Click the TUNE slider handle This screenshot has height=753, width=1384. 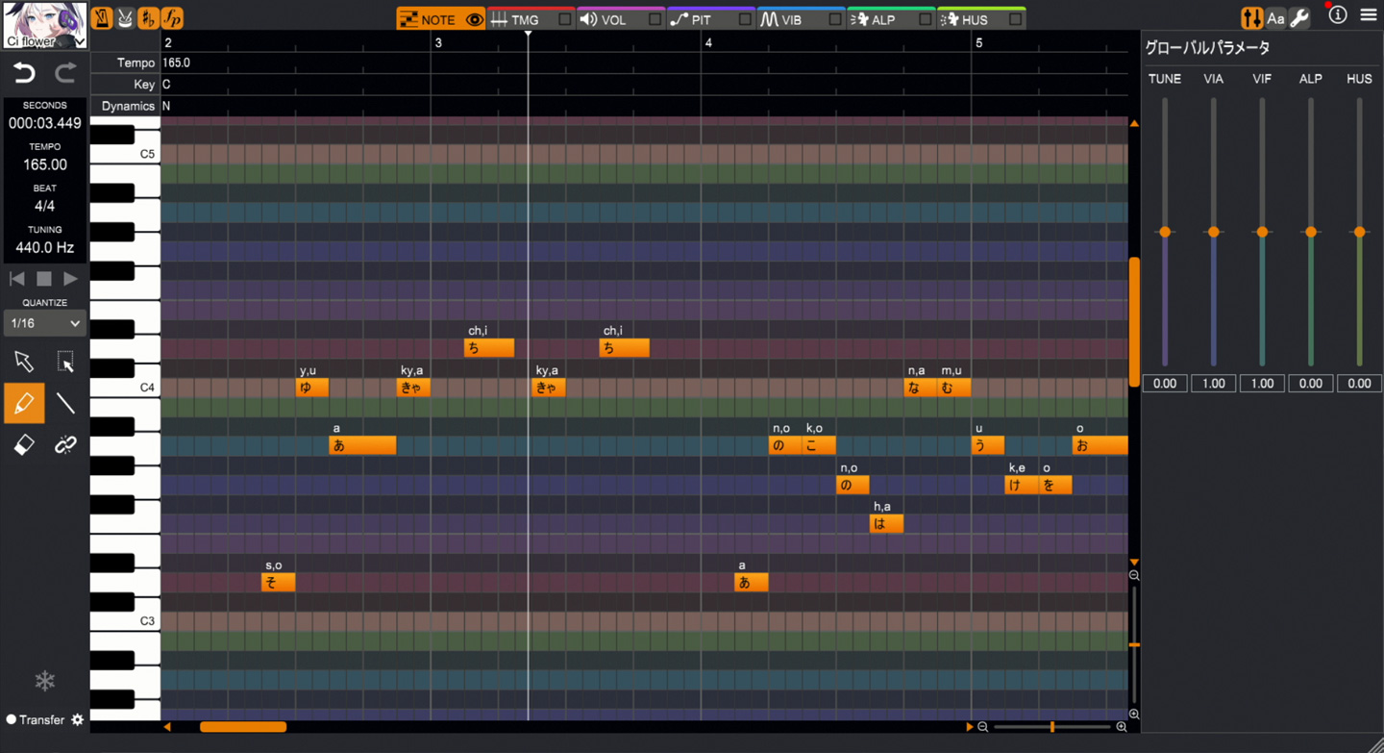click(1165, 232)
